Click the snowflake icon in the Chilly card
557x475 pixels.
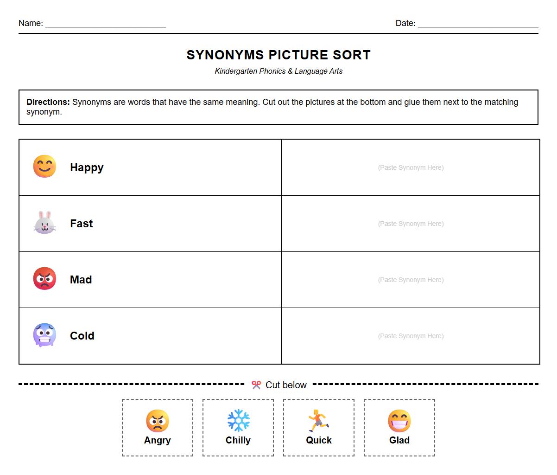[238, 421]
